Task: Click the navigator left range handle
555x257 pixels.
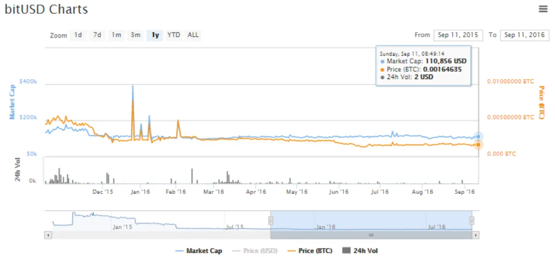Action: (270, 221)
